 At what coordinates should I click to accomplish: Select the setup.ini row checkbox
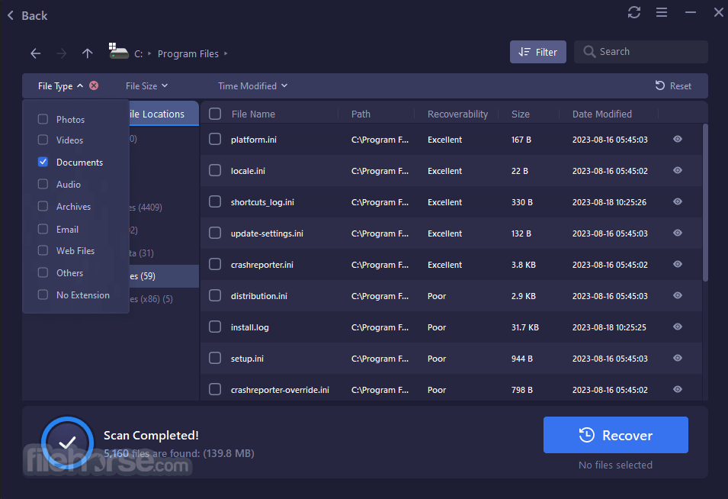point(215,358)
